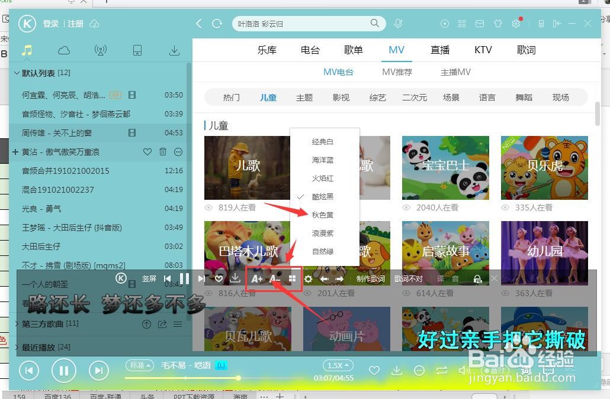Open the 宝宝巴士 MV thumbnail
The width and height of the screenshot is (610, 399).
(445, 167)
